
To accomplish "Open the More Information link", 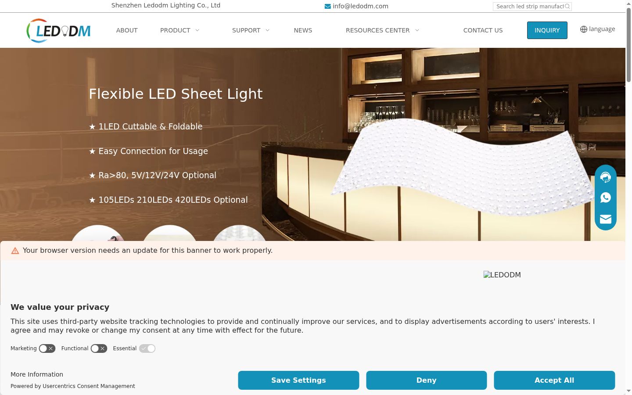I will 37,374.
